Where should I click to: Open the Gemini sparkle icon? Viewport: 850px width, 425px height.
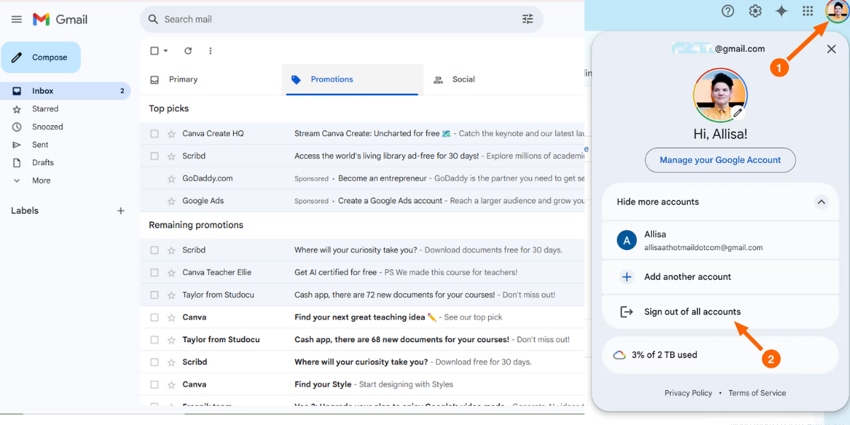[781, 11]
